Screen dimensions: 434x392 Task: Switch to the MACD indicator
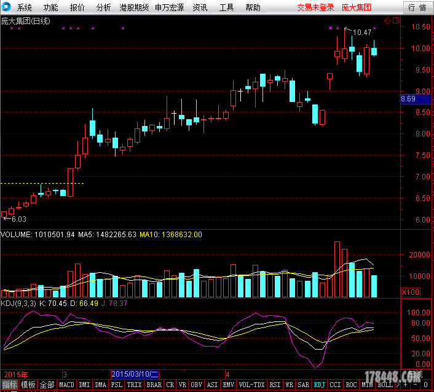point(67,385)
